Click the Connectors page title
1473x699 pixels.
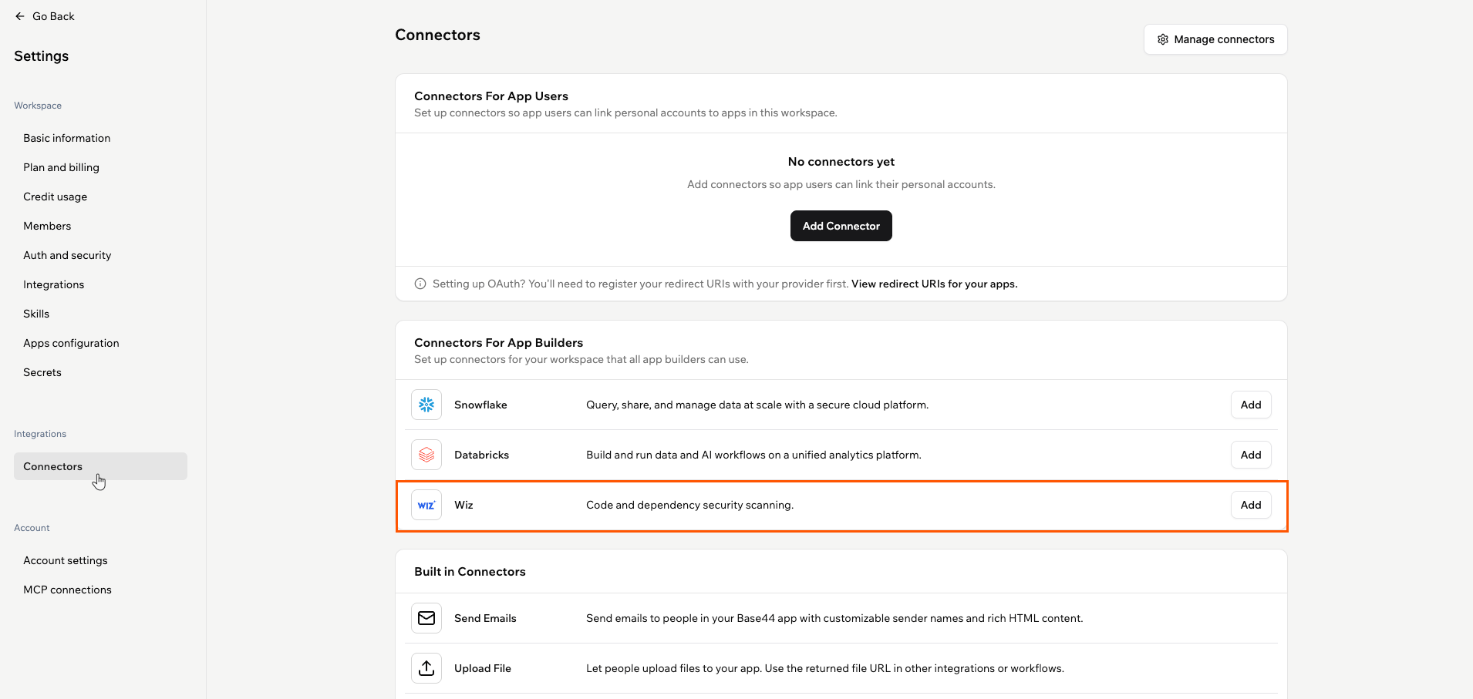[437, 35]
